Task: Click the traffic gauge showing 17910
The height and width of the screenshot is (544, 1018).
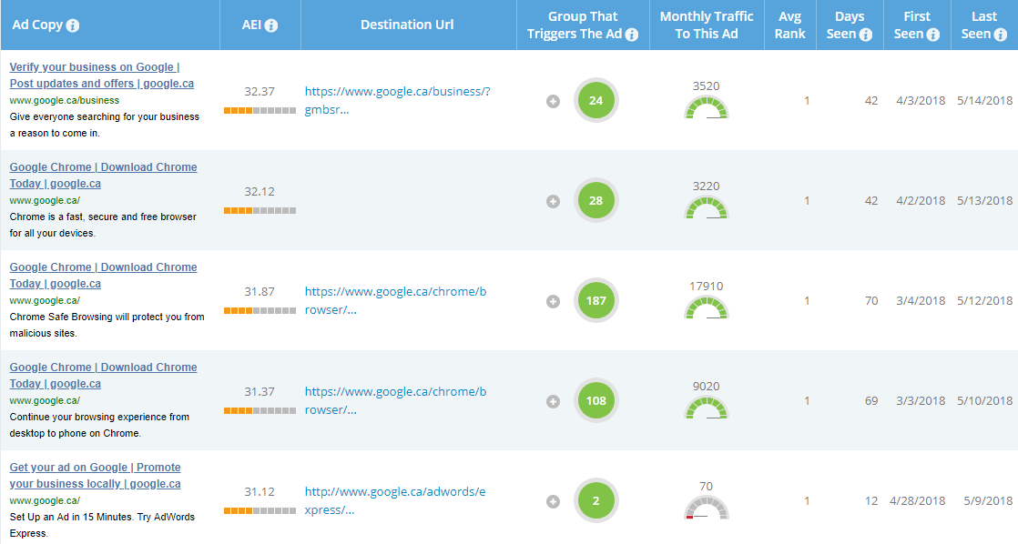Action: (x=707, y=307)
